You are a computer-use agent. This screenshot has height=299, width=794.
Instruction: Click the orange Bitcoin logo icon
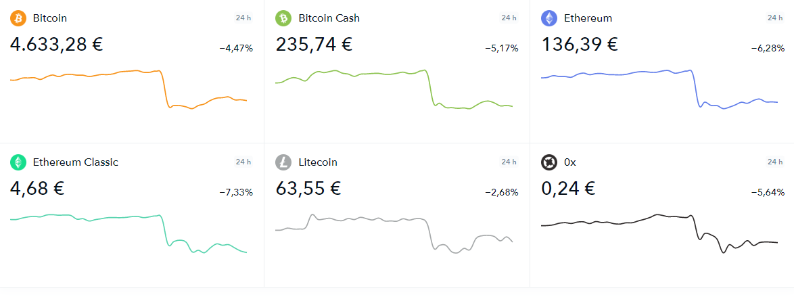coord(18,19)
